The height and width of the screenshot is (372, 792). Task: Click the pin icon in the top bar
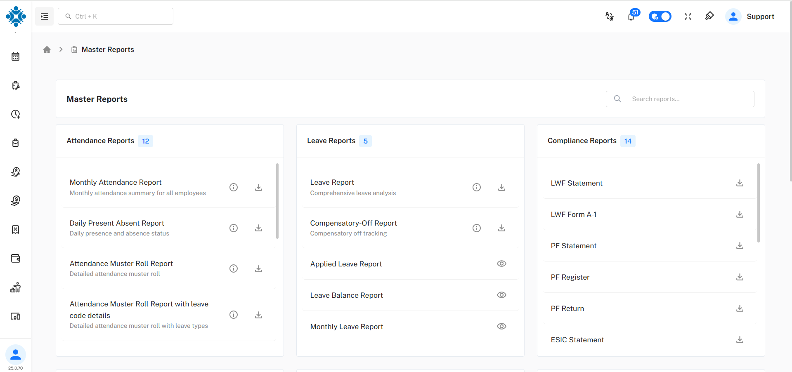[709, 16]
